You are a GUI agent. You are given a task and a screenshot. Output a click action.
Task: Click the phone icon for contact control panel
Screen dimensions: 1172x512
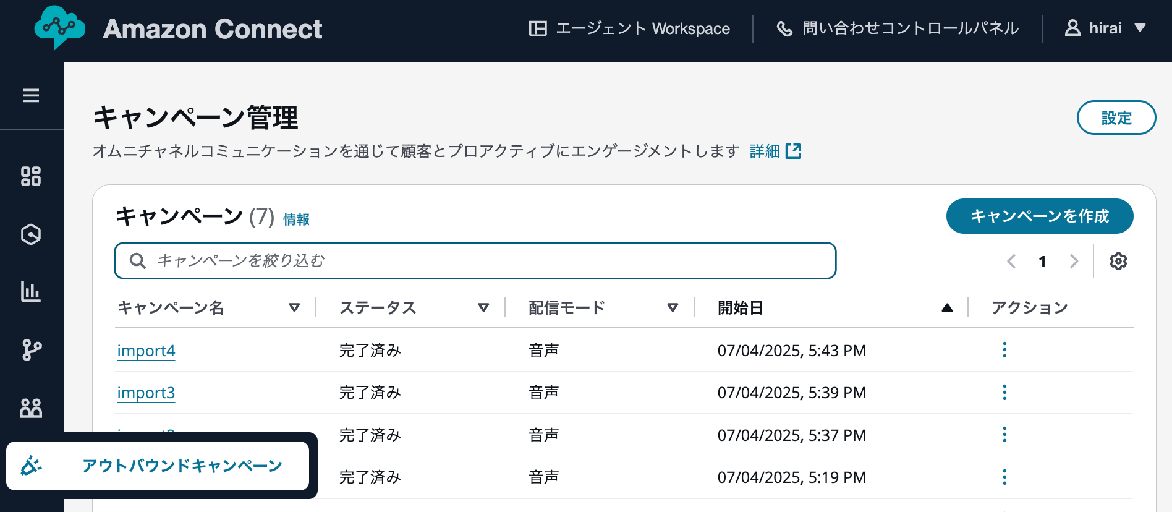pos(784,28)
